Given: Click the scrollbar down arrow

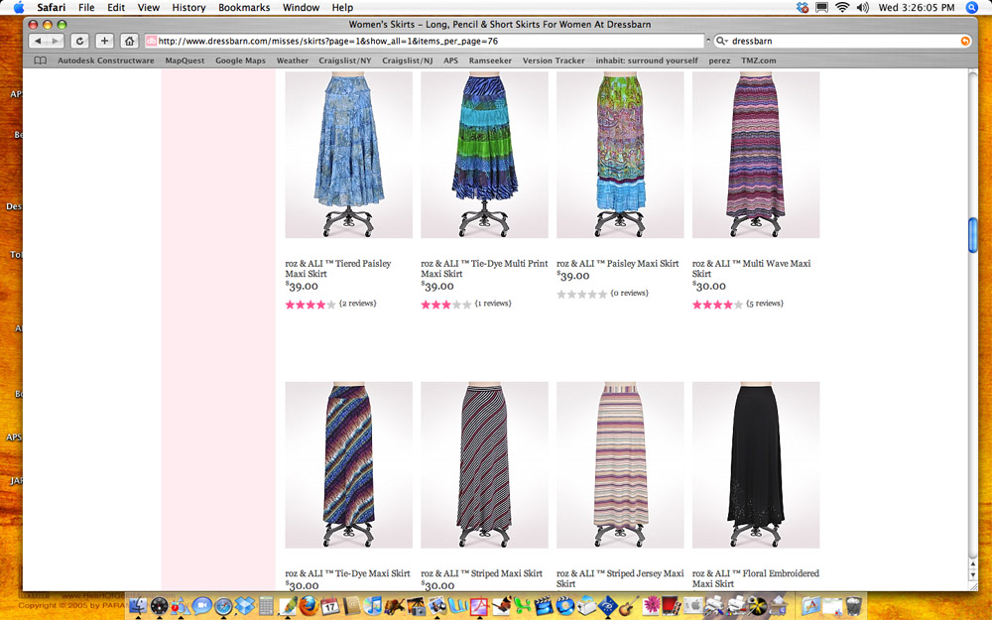Looking at the screenshot, I should 973,575.
